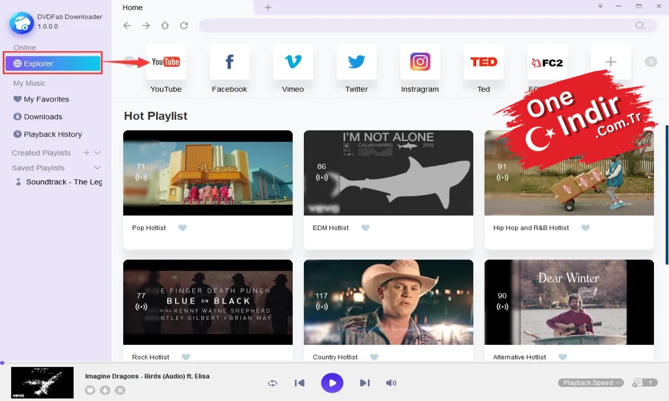The width and height of the screenshot is (669, 401).
Task: Expand the Created Playlists section
Action: [97, 153]
